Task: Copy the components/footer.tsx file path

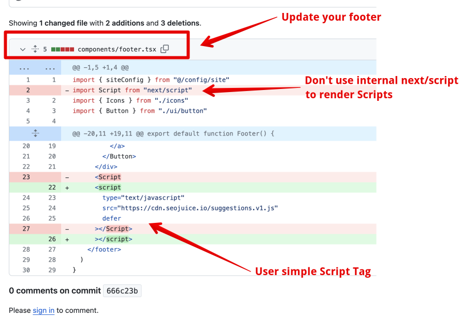Action: pos(164,49)
